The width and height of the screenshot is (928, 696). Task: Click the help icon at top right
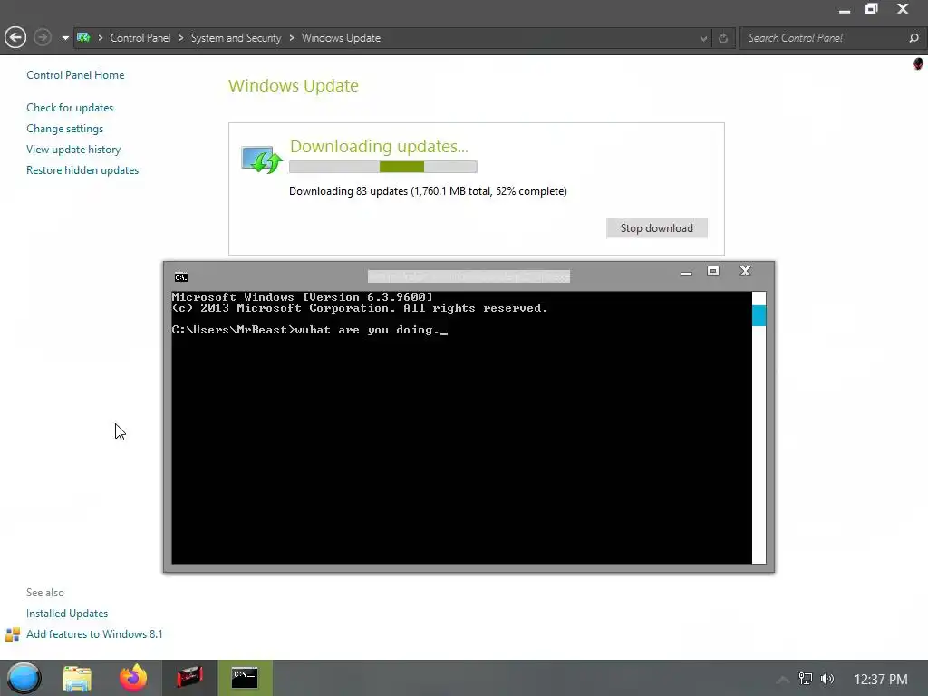click(x=918, y=63)
